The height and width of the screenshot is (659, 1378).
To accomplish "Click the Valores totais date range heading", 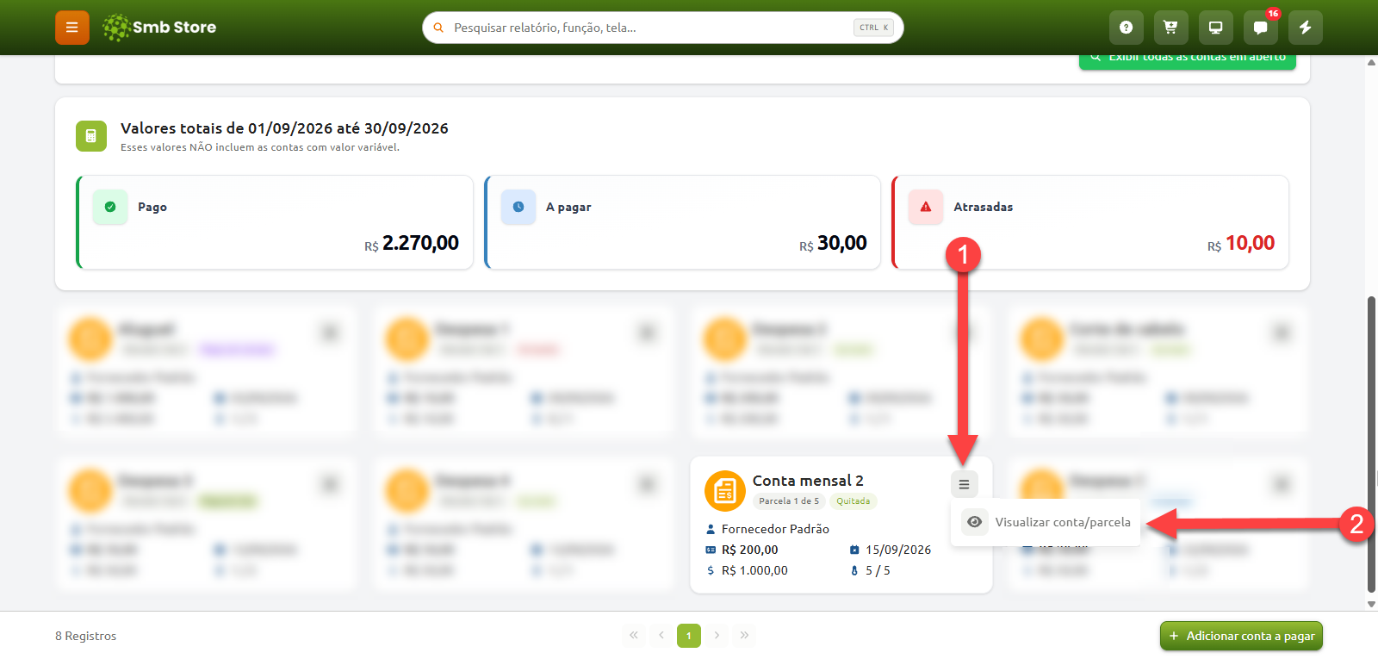I will (x=284, y=128).
